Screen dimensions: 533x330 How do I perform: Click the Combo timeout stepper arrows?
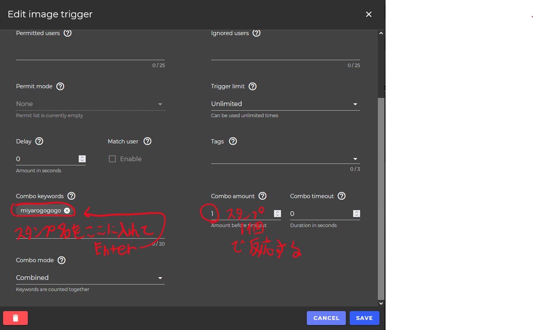(357, 214)
